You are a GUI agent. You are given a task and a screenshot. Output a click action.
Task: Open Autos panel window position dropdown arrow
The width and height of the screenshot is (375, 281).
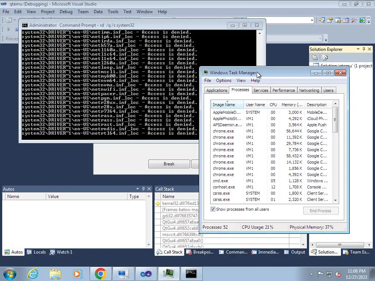click(138, 189)
